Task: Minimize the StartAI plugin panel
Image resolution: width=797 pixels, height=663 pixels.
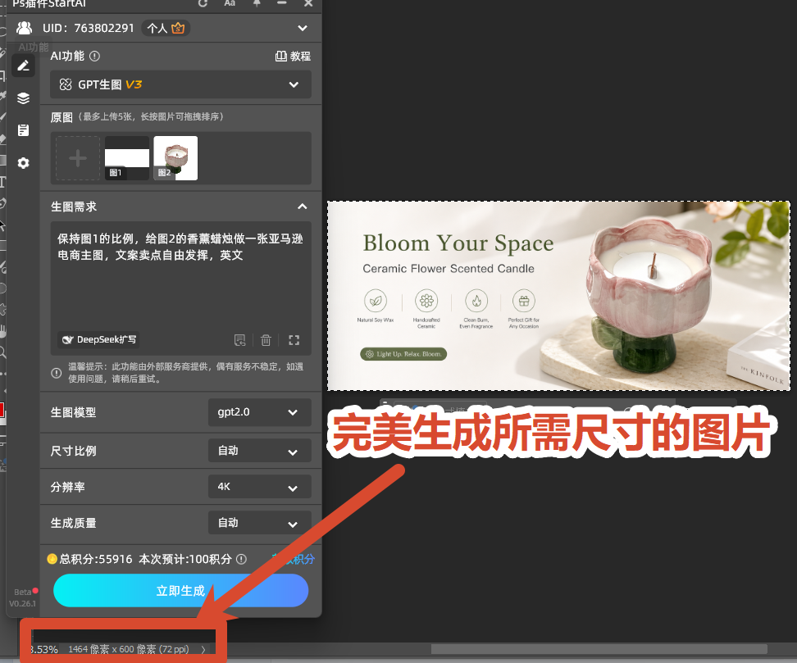Action: tap(282, 3)
